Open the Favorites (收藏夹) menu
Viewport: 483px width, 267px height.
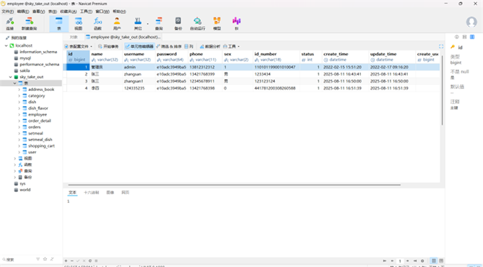(x=68, y=12)
